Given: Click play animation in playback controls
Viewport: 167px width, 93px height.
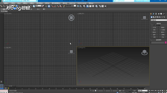Looking at the screenshot, I should pos(154,91).
